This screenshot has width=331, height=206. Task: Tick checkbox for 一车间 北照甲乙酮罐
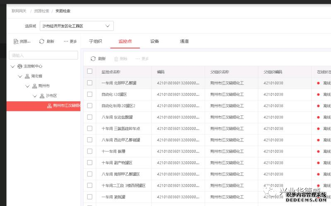coord(90,83)
